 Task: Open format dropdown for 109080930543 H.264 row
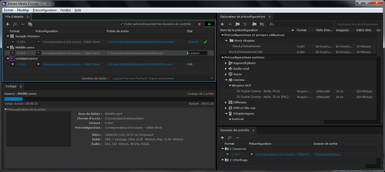13,64
